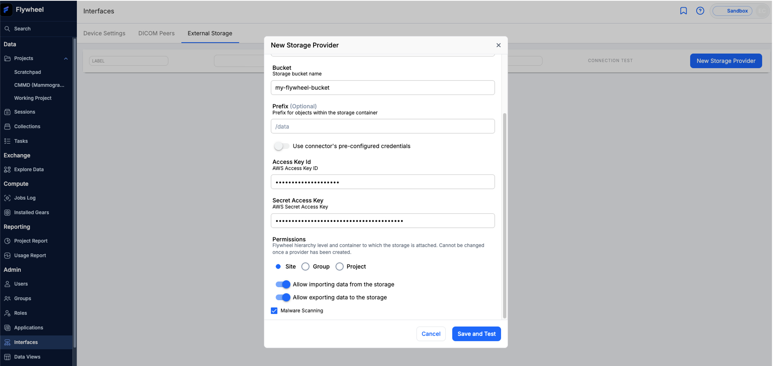This screenshot has height=366, width=773.
Task: Select the Group permission radio button
Action: coord(305,267)
